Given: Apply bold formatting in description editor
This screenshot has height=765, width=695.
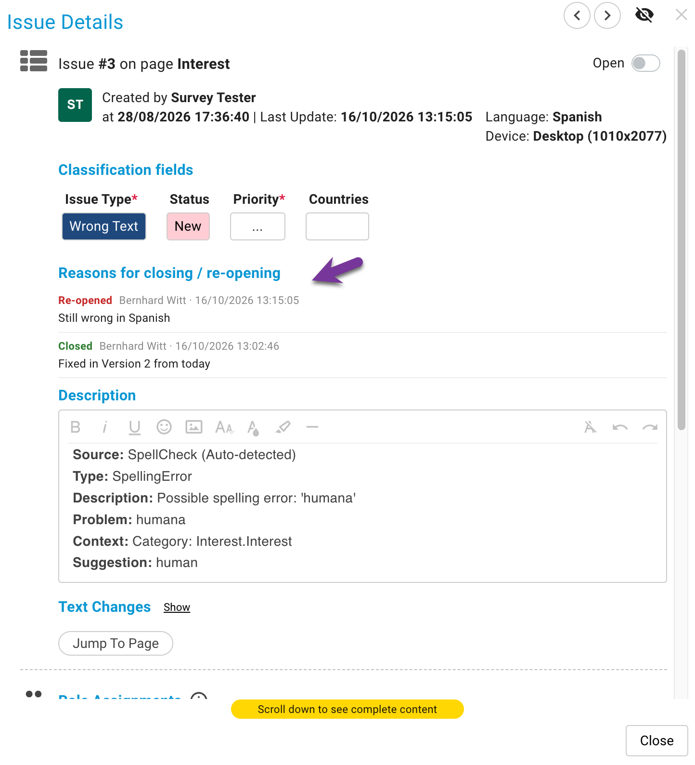Looking at the screenshot, I should point(76,427).
